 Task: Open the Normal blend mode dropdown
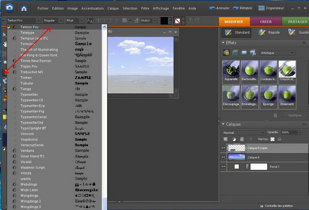click(x=243, y=133)
